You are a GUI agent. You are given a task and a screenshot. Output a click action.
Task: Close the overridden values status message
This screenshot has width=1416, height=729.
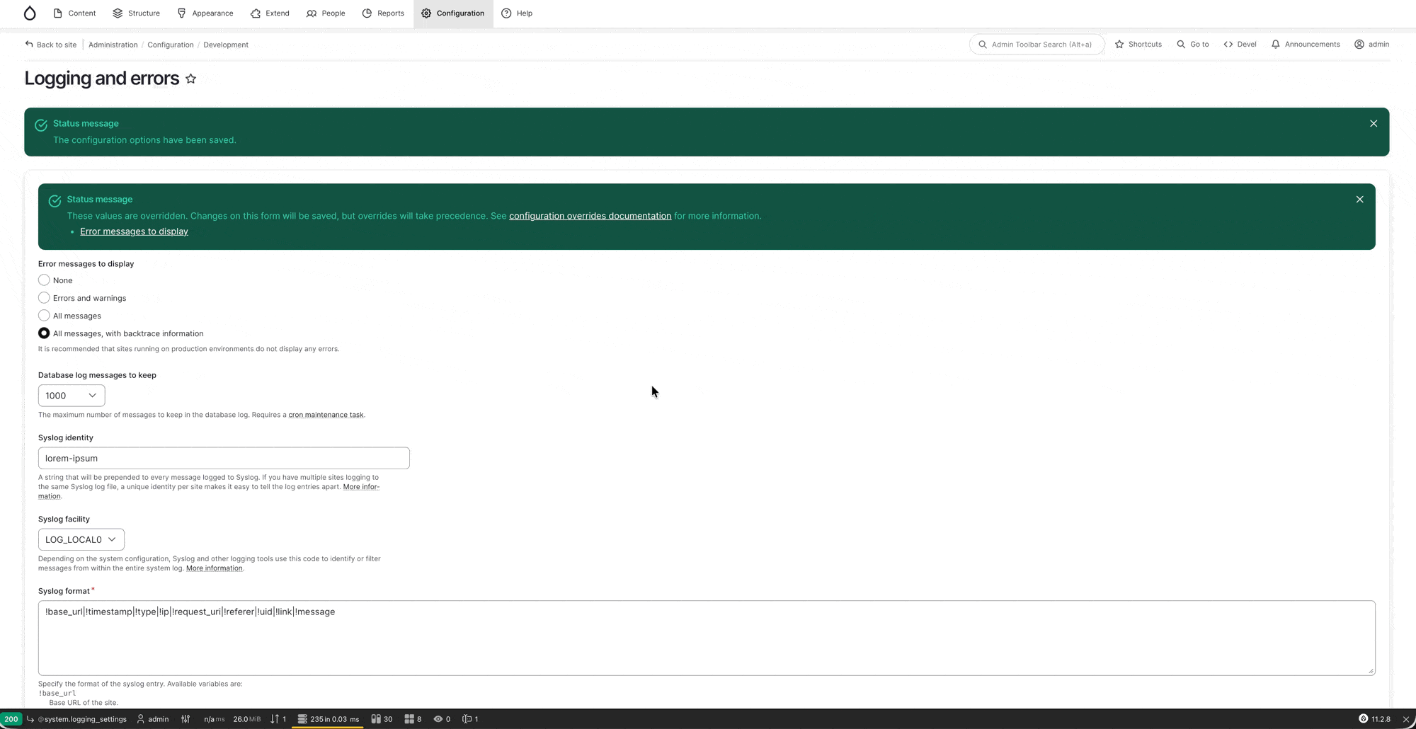1359,200
